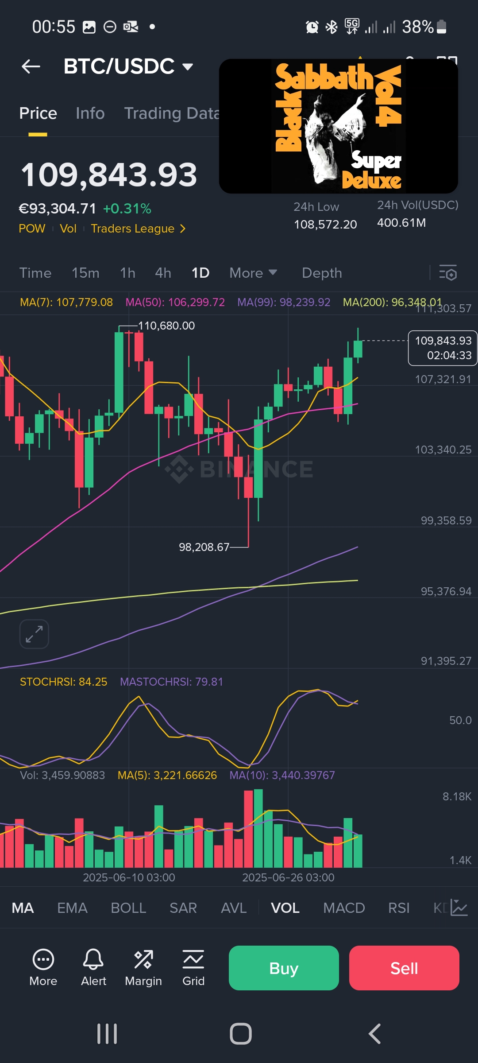Viewport: 478px width, 1063px height.
Task: Open the More options icon in bottom bar
Action: (43, 968)
